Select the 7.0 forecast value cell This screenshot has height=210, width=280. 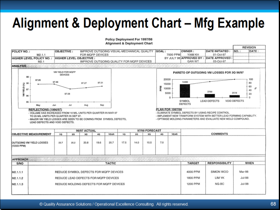(x=162, y=142)
